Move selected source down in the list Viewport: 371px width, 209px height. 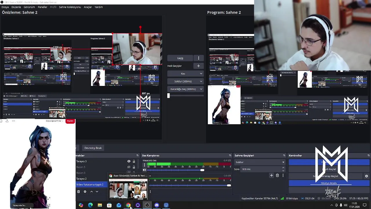(x=97, y=192)
